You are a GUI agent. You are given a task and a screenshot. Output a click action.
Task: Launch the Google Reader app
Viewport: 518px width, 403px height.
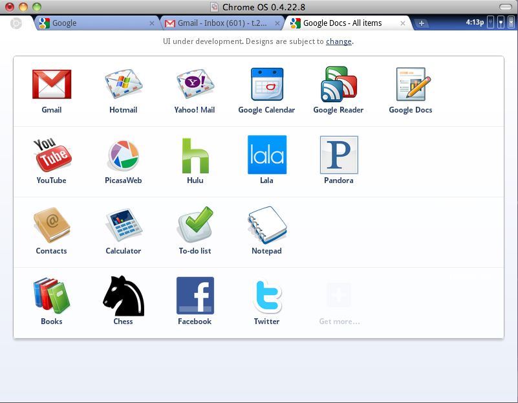coord(339,84)
